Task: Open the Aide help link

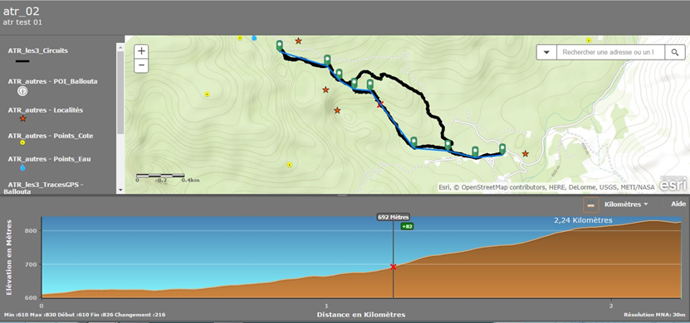Action: coord(678,204)
